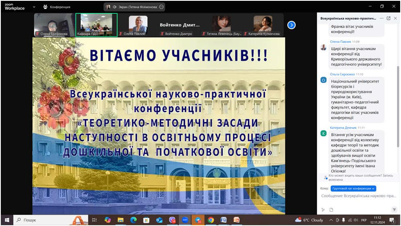The width and height of the screenshot is (401, 226).
Task: Open screen share options next to Экран label
Action: 161,7
